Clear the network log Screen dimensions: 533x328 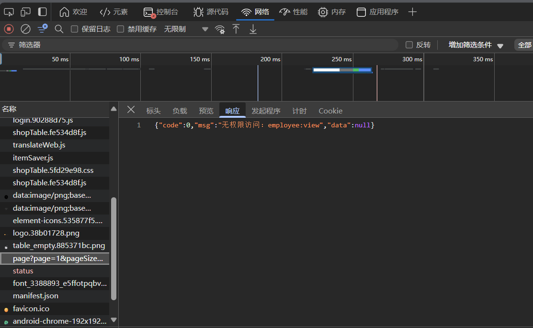click(25, 29)
